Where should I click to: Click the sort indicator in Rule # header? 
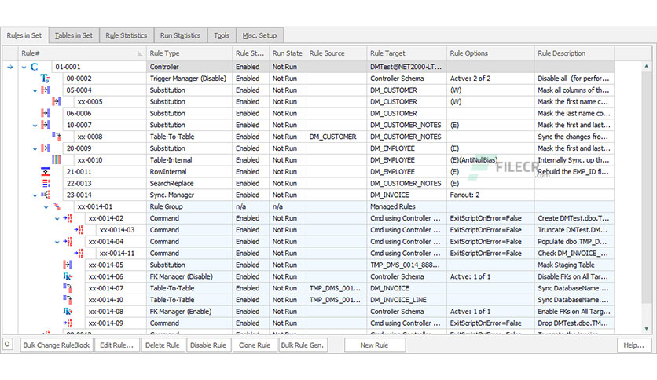pos(140,53)
